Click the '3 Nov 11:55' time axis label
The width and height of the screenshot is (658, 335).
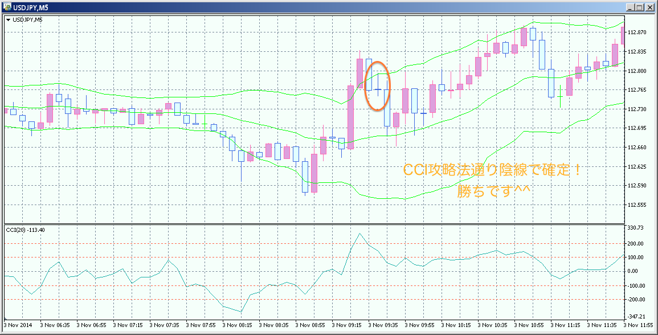pyautogui.click(x=638, y=325)
